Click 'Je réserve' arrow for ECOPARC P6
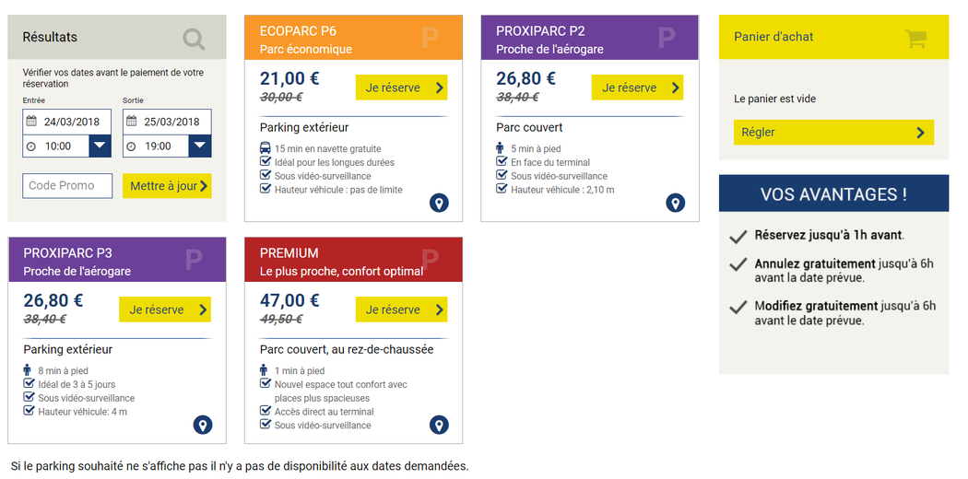This screenshot has height=479, width=968. (x=440, y=88)
